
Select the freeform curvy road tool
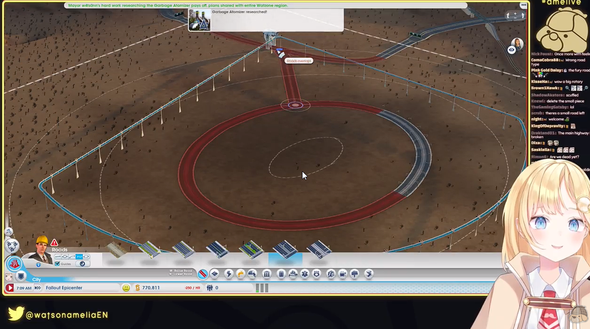[x=79, y=257]
